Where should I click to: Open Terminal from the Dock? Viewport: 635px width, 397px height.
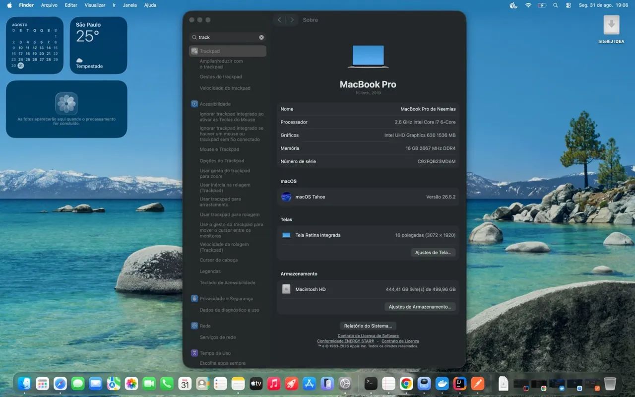tap(371, 384)
